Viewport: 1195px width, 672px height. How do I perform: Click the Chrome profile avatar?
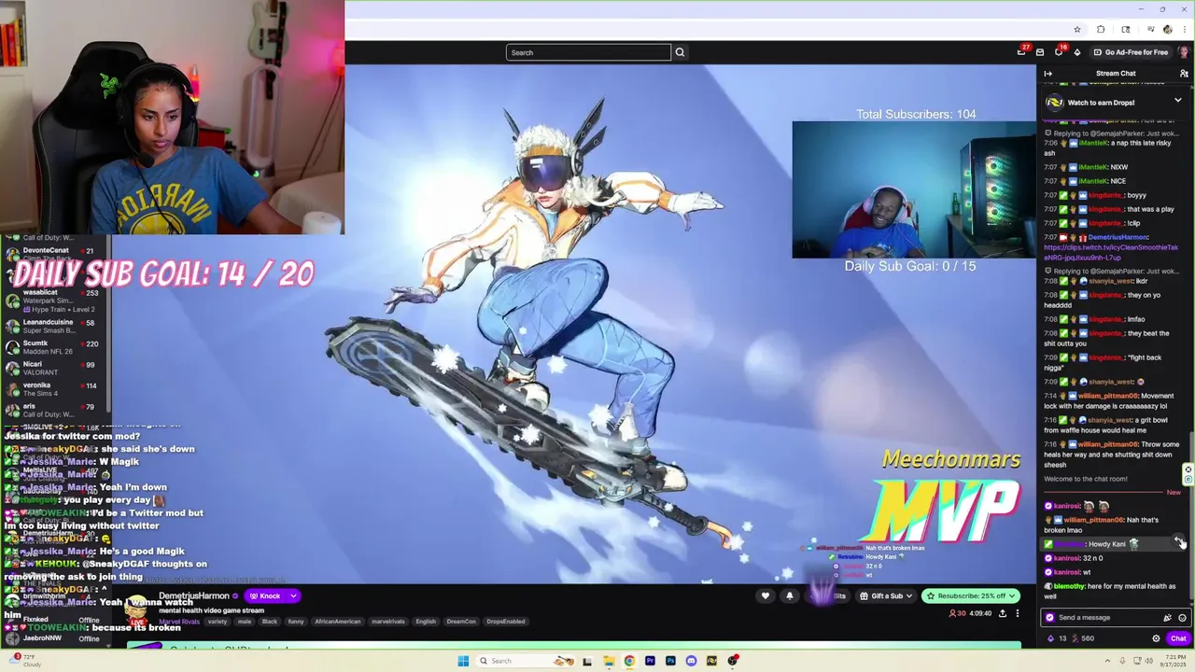(1167, 29)
